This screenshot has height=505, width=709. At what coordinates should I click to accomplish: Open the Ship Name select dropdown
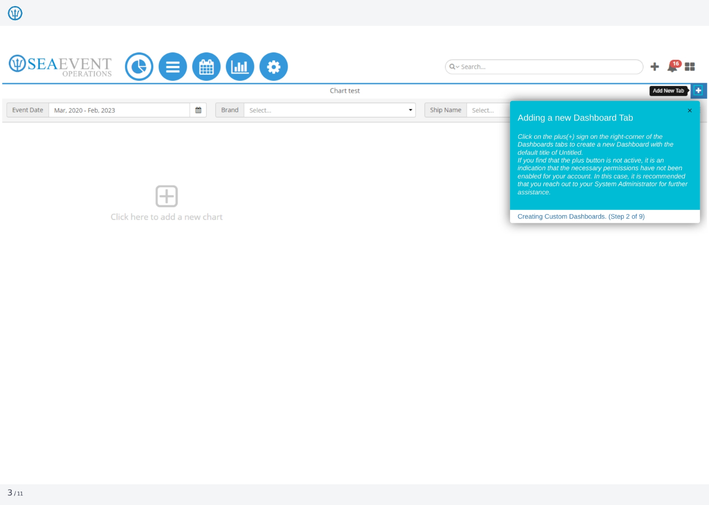coord(489,110)
